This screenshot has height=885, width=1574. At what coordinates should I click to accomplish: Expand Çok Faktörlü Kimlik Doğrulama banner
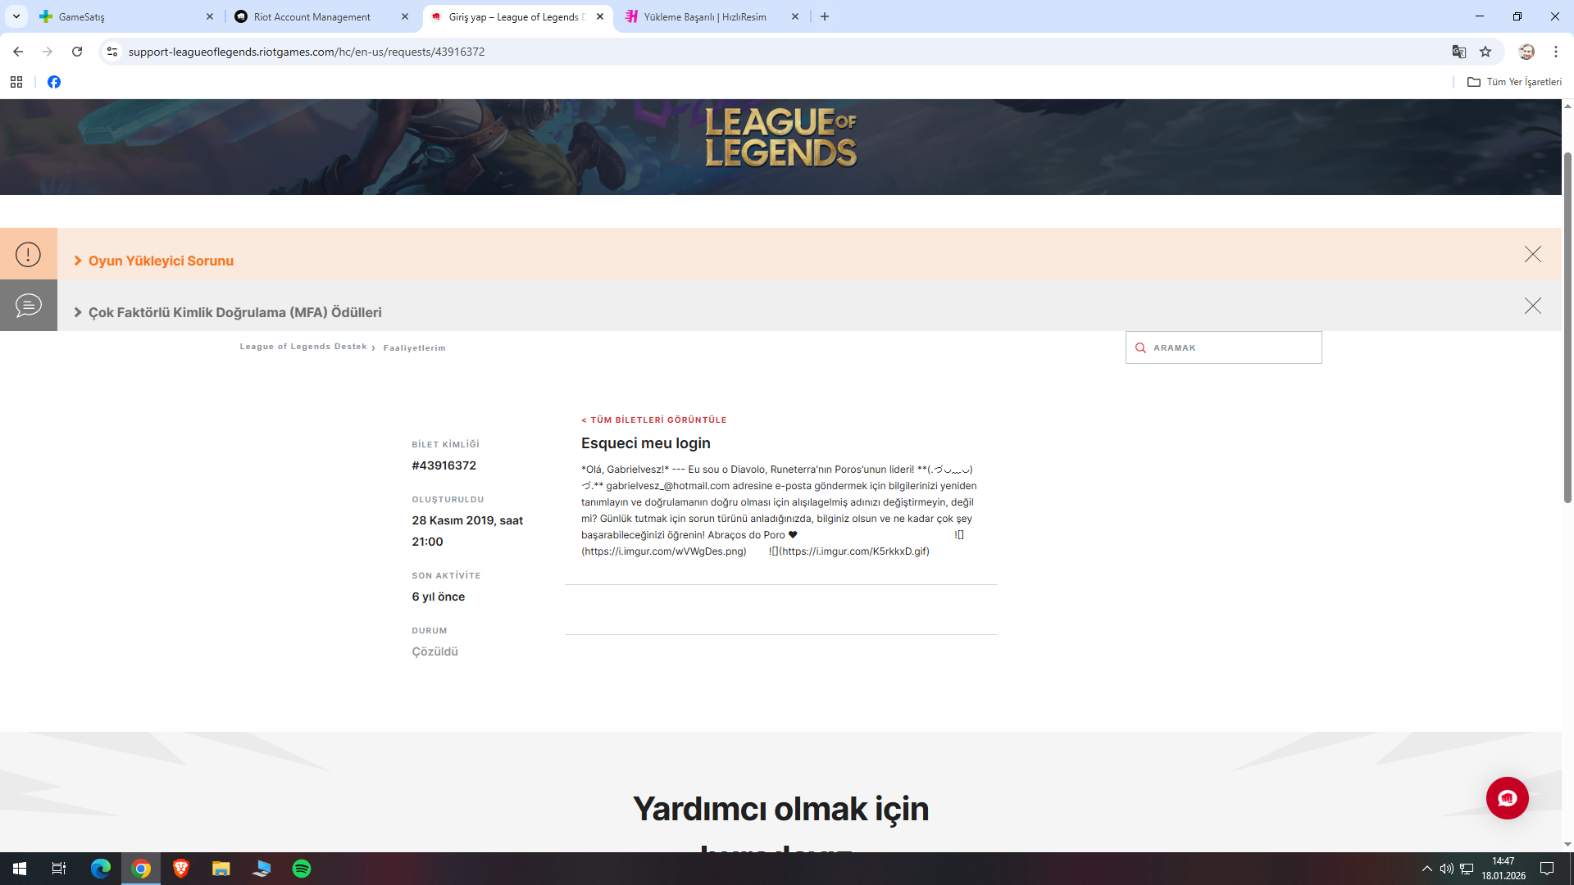coord(228,312)
